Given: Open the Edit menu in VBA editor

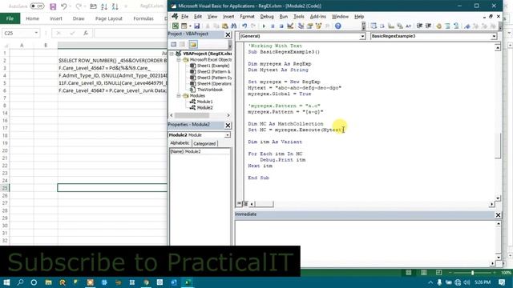Looking at the screenshot, I should click(198, 16).
